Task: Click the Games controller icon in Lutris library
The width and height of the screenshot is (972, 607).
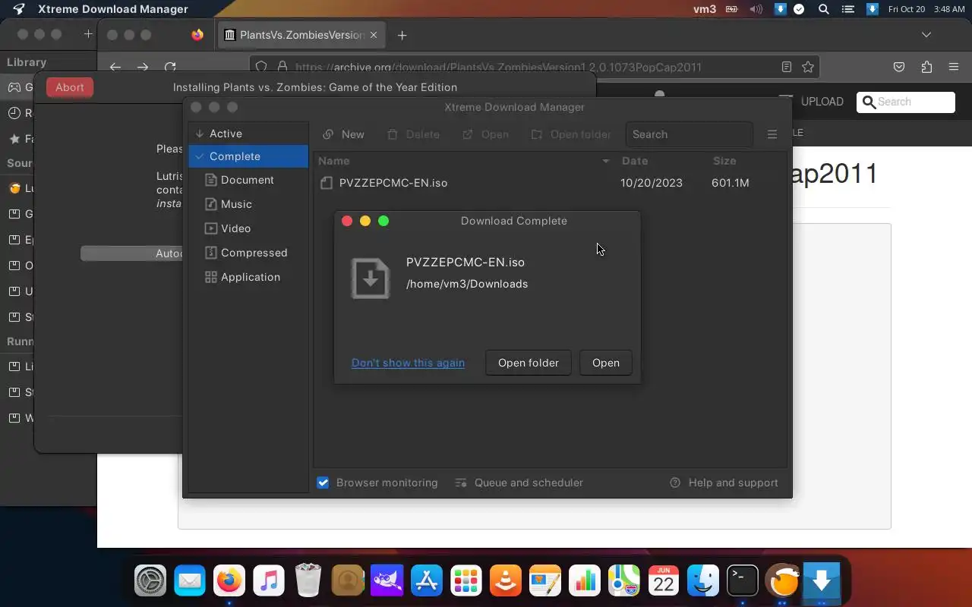Action: point(14,87)
